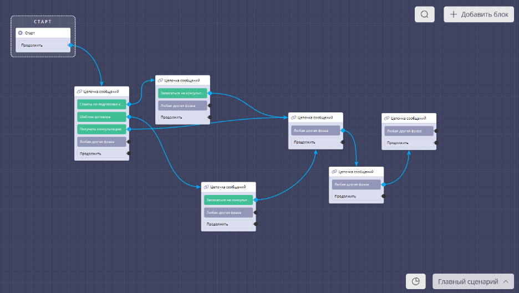Open the pie chart statistics icon
519x293 pixels.
[416, 281]
